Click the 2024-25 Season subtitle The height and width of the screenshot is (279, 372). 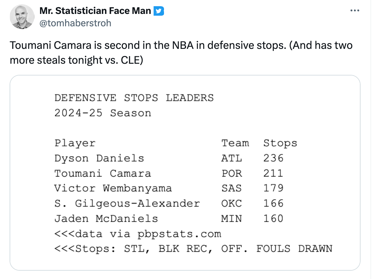[x=103, y=113]
